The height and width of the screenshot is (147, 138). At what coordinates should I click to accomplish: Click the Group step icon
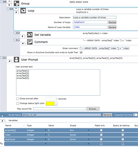coord(17,3)
